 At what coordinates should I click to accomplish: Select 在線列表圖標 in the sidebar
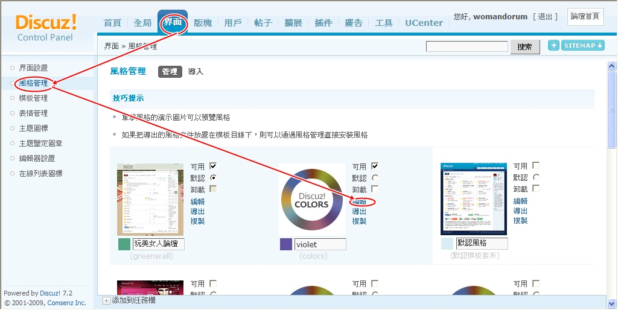(41, 173)
